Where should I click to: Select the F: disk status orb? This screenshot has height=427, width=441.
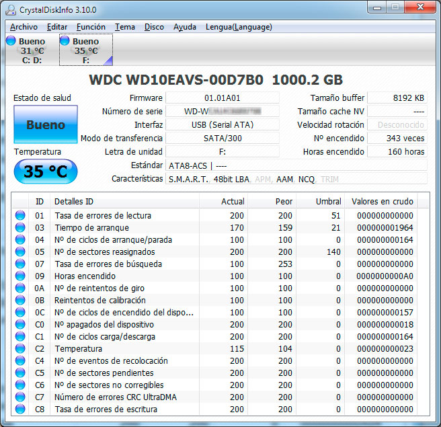pos(65,41)
